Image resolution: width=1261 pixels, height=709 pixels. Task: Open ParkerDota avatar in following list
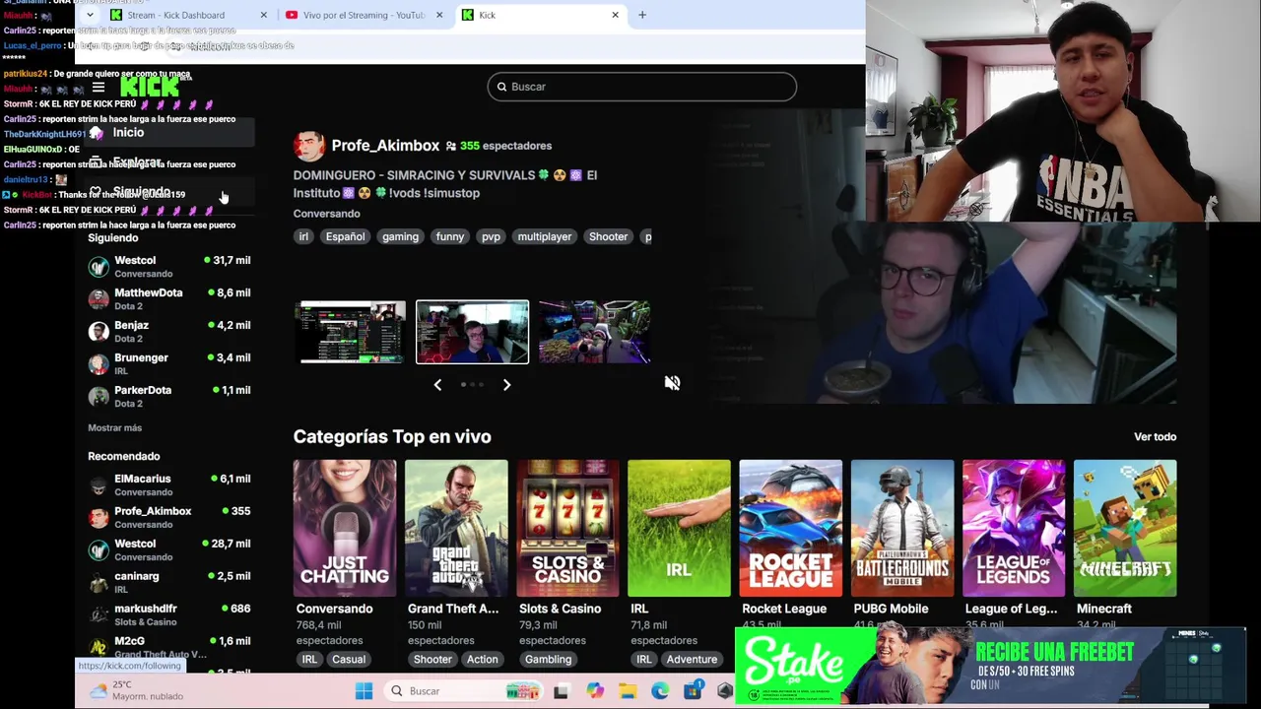[99, 396]
